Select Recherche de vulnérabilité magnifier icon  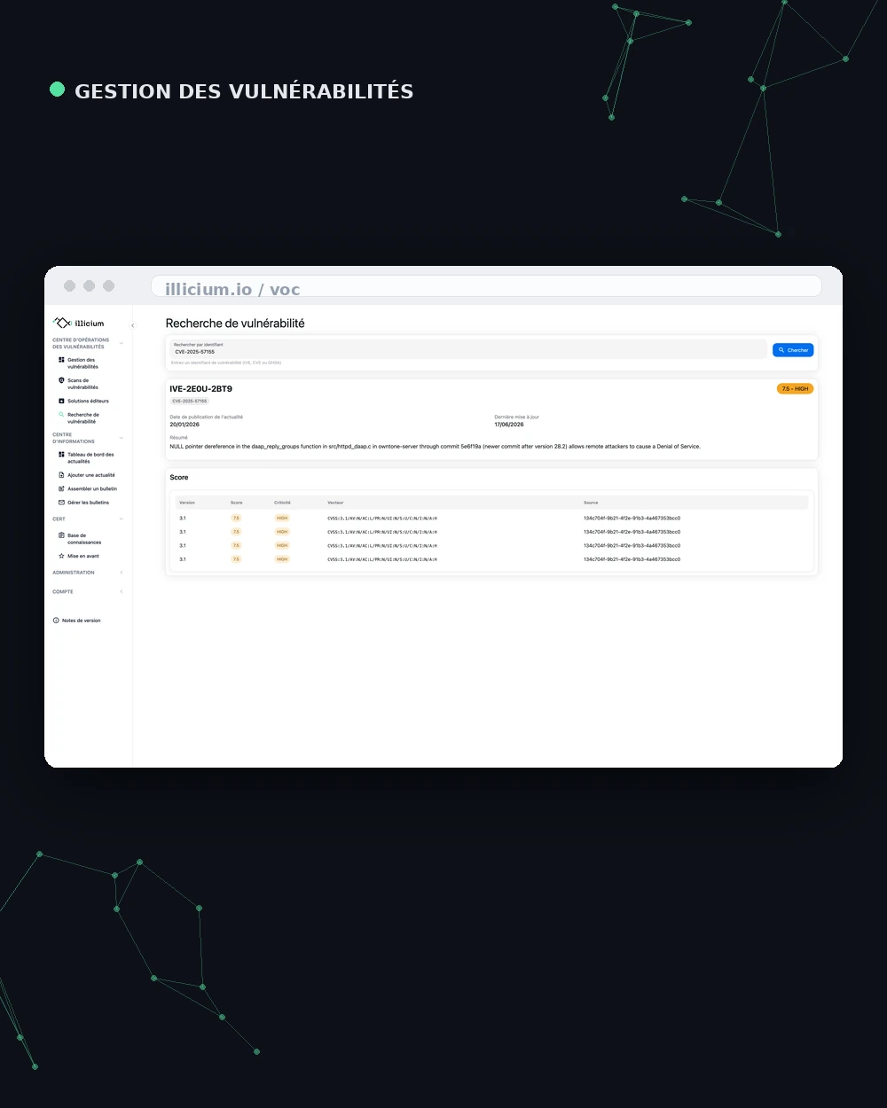click(61, 415)
